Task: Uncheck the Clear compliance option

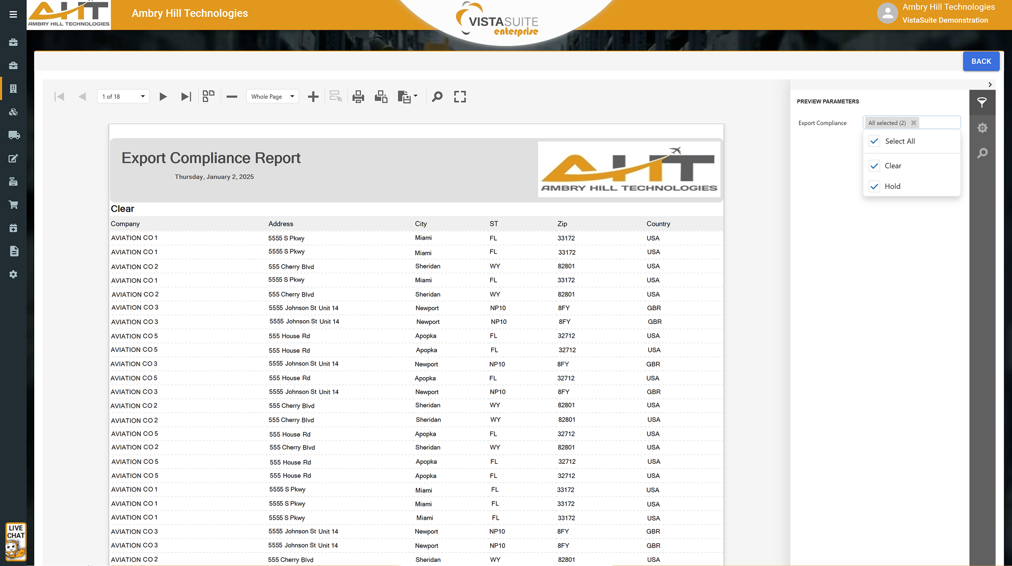Action: [874, 166]
